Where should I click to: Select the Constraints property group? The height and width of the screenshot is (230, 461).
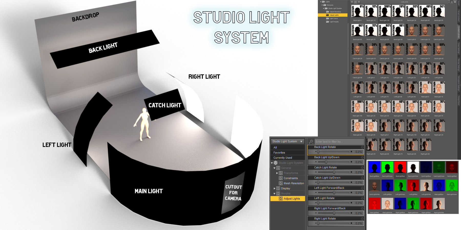pos(291,178)
